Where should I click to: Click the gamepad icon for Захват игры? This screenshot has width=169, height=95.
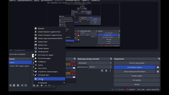36,42
